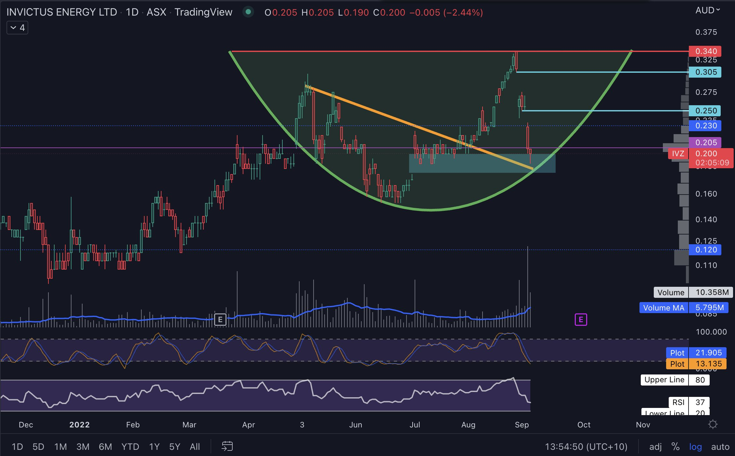Select the red 0.340 price line label
Viewport: 735px width, 456px height.
click(706, 51)
